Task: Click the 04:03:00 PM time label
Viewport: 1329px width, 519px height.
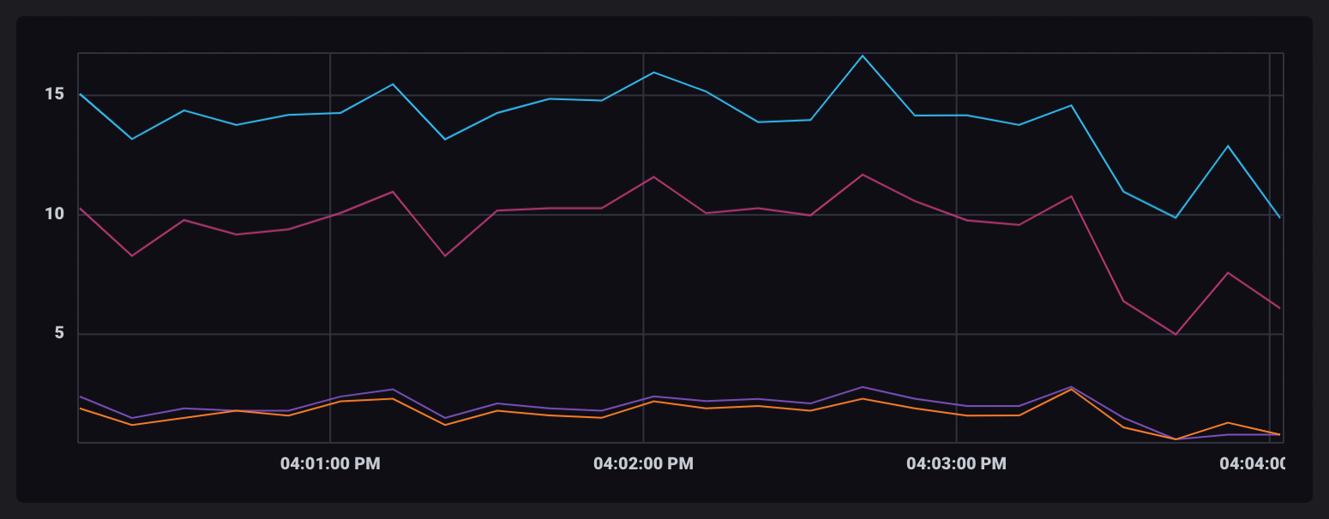Action: pos(956,464)
